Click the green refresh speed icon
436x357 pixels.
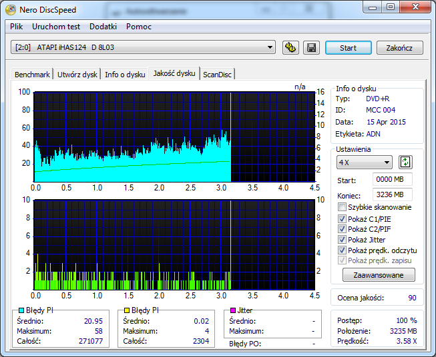(x=405, y=162)
